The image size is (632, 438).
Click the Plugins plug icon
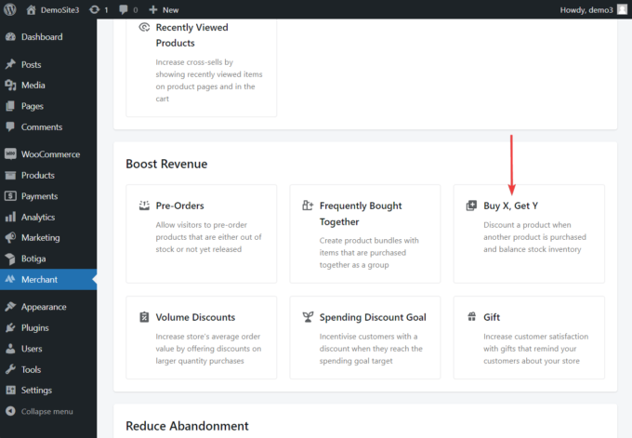[x=10, y=327]
